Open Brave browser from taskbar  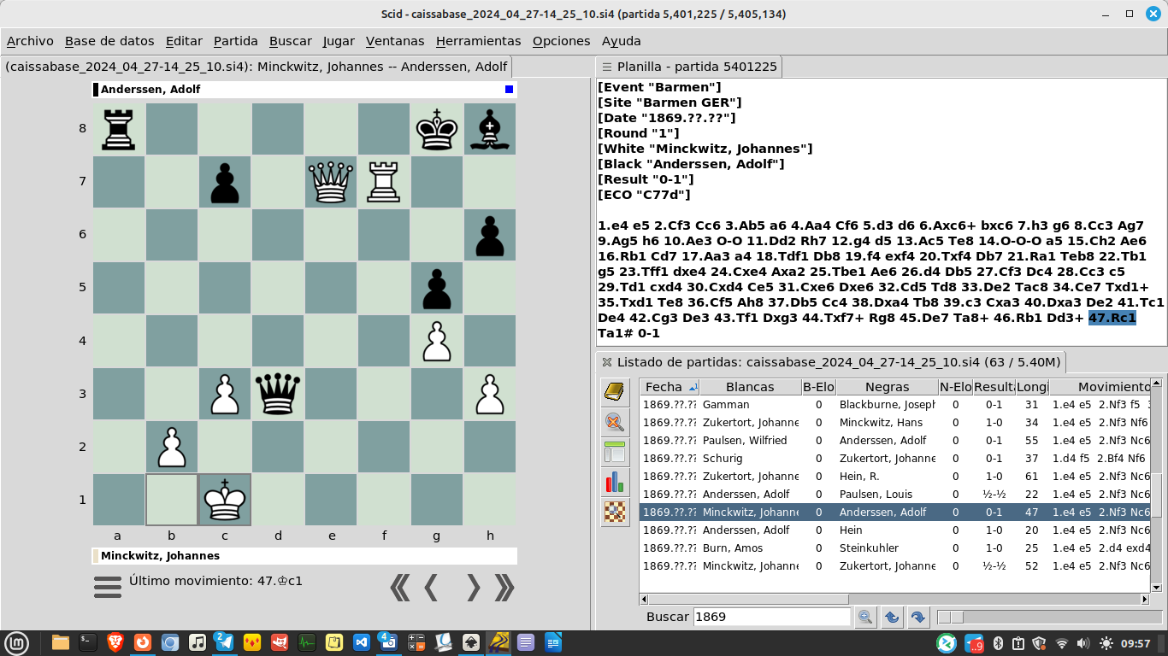115,642
